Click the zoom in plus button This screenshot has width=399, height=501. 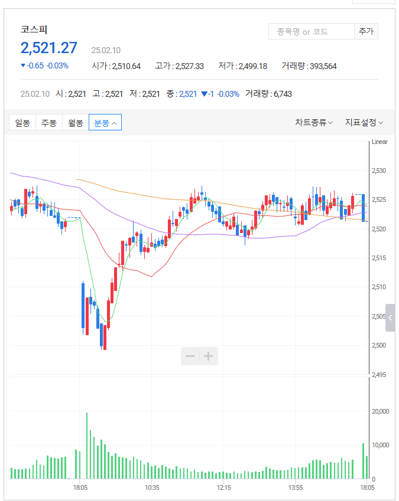(x=209, y=356)
